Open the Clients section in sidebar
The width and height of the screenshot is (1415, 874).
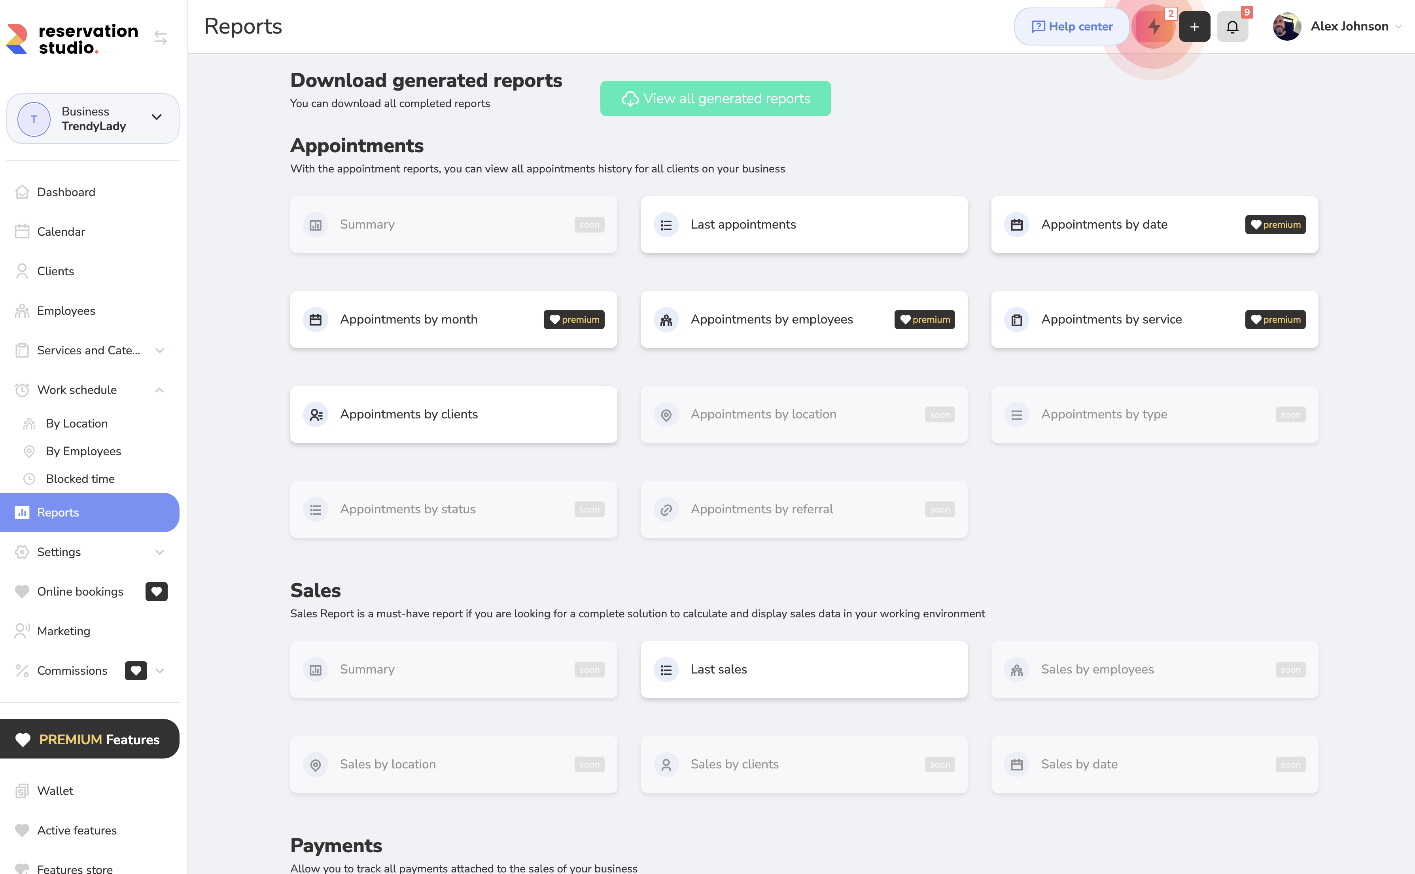pos(55,271)
